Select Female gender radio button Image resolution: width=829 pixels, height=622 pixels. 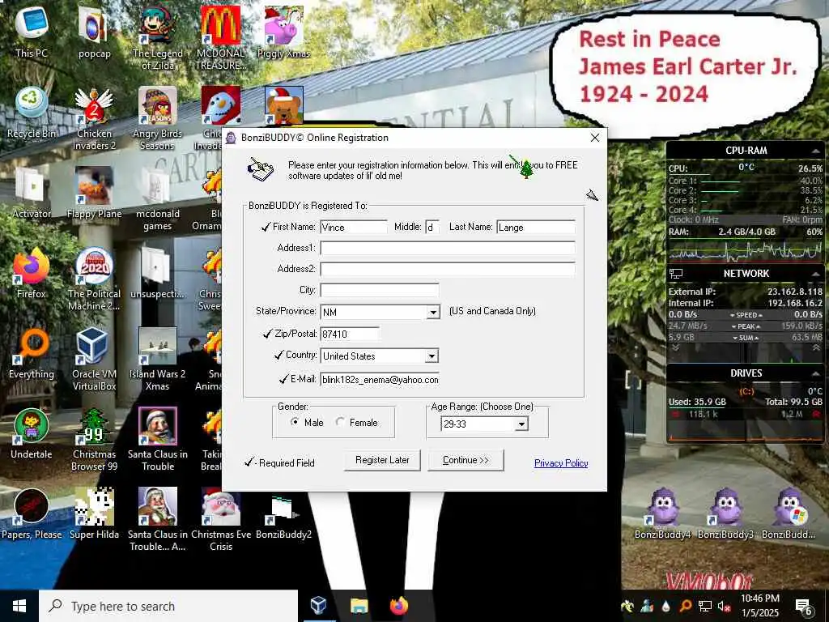click(x=341, y=422)
